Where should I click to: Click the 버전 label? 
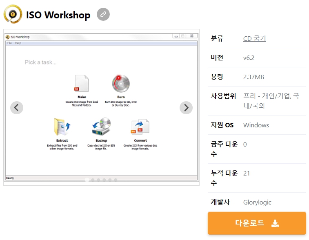(217, 58)
